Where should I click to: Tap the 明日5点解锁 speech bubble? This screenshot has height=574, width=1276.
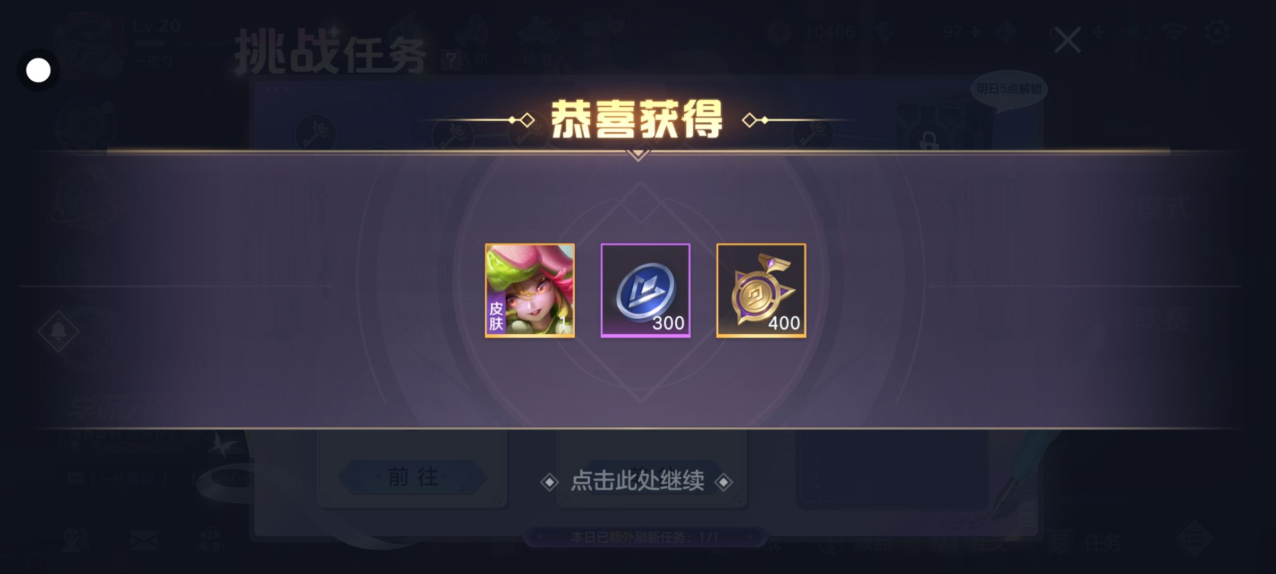1009,90
